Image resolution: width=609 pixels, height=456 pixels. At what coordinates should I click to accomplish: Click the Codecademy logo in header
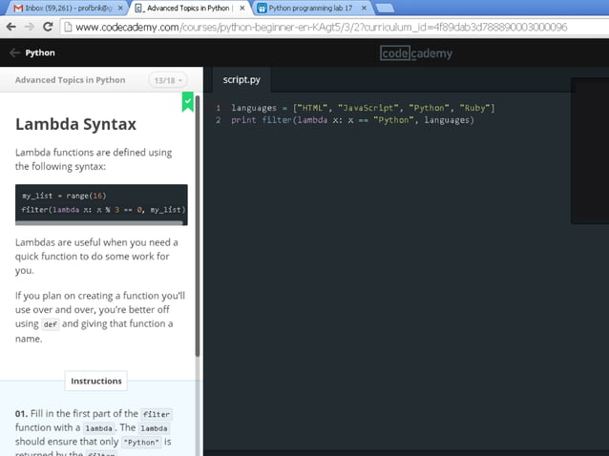(416, 53)
